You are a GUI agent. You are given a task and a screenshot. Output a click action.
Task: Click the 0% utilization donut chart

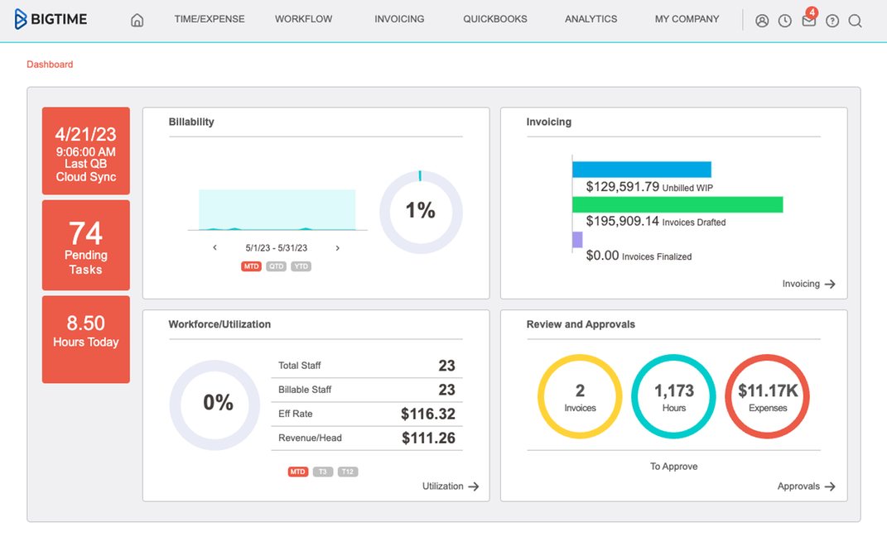(x=215, y=405)
